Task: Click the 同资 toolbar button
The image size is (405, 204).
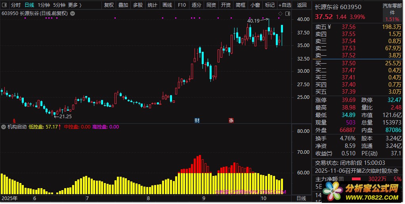Action: tap(211, 5)
